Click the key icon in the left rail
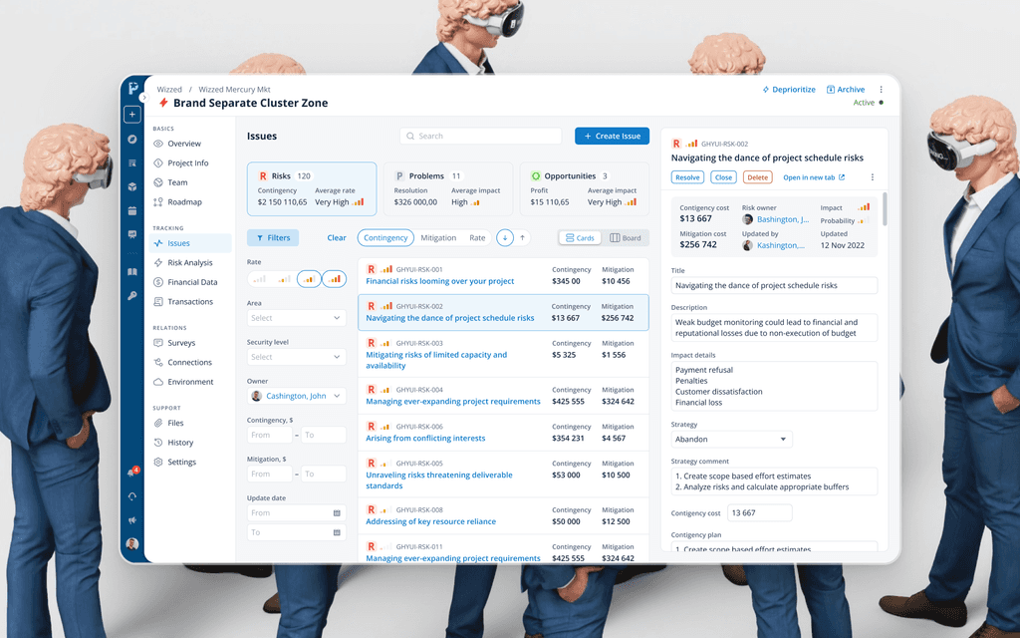Viewport: 1020px width, 638px height. 132,295
